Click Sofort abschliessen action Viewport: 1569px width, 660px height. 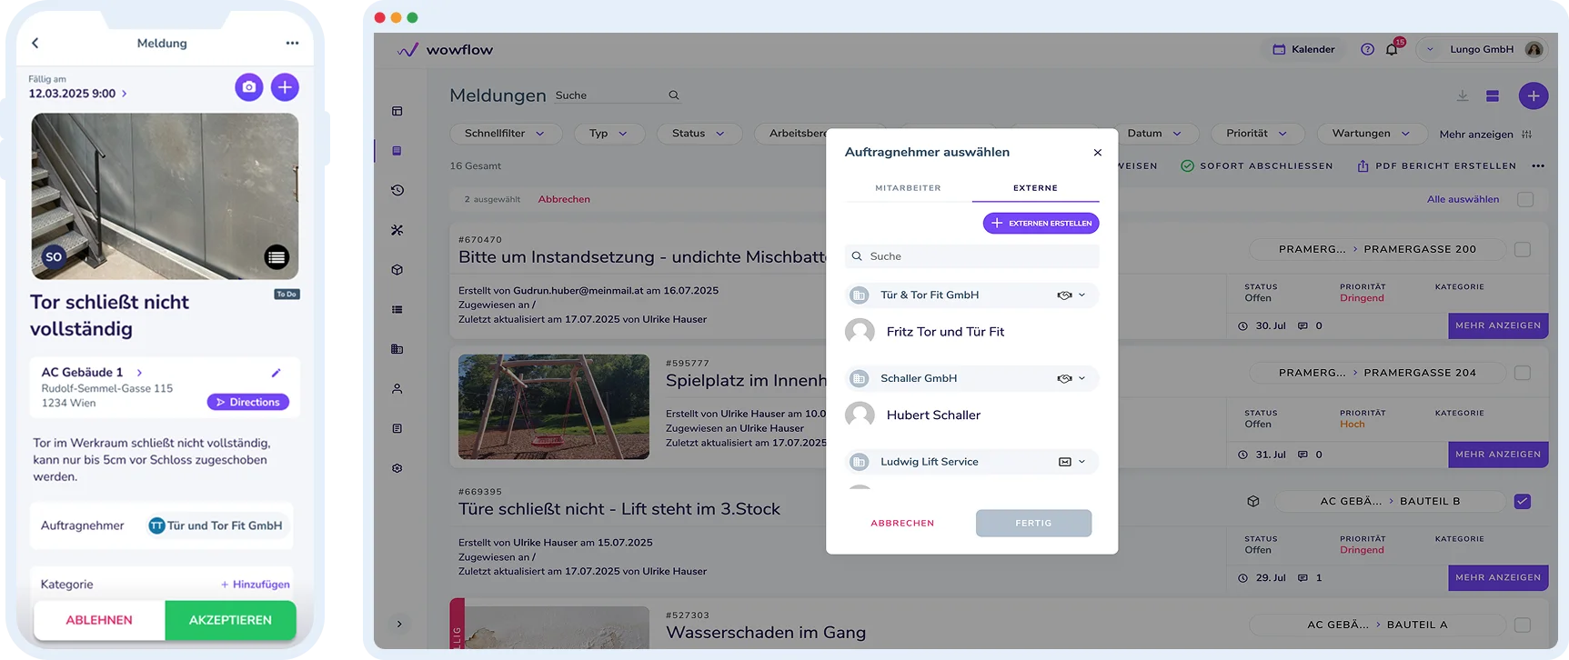pyautogui.click(x=1257, y=166)
